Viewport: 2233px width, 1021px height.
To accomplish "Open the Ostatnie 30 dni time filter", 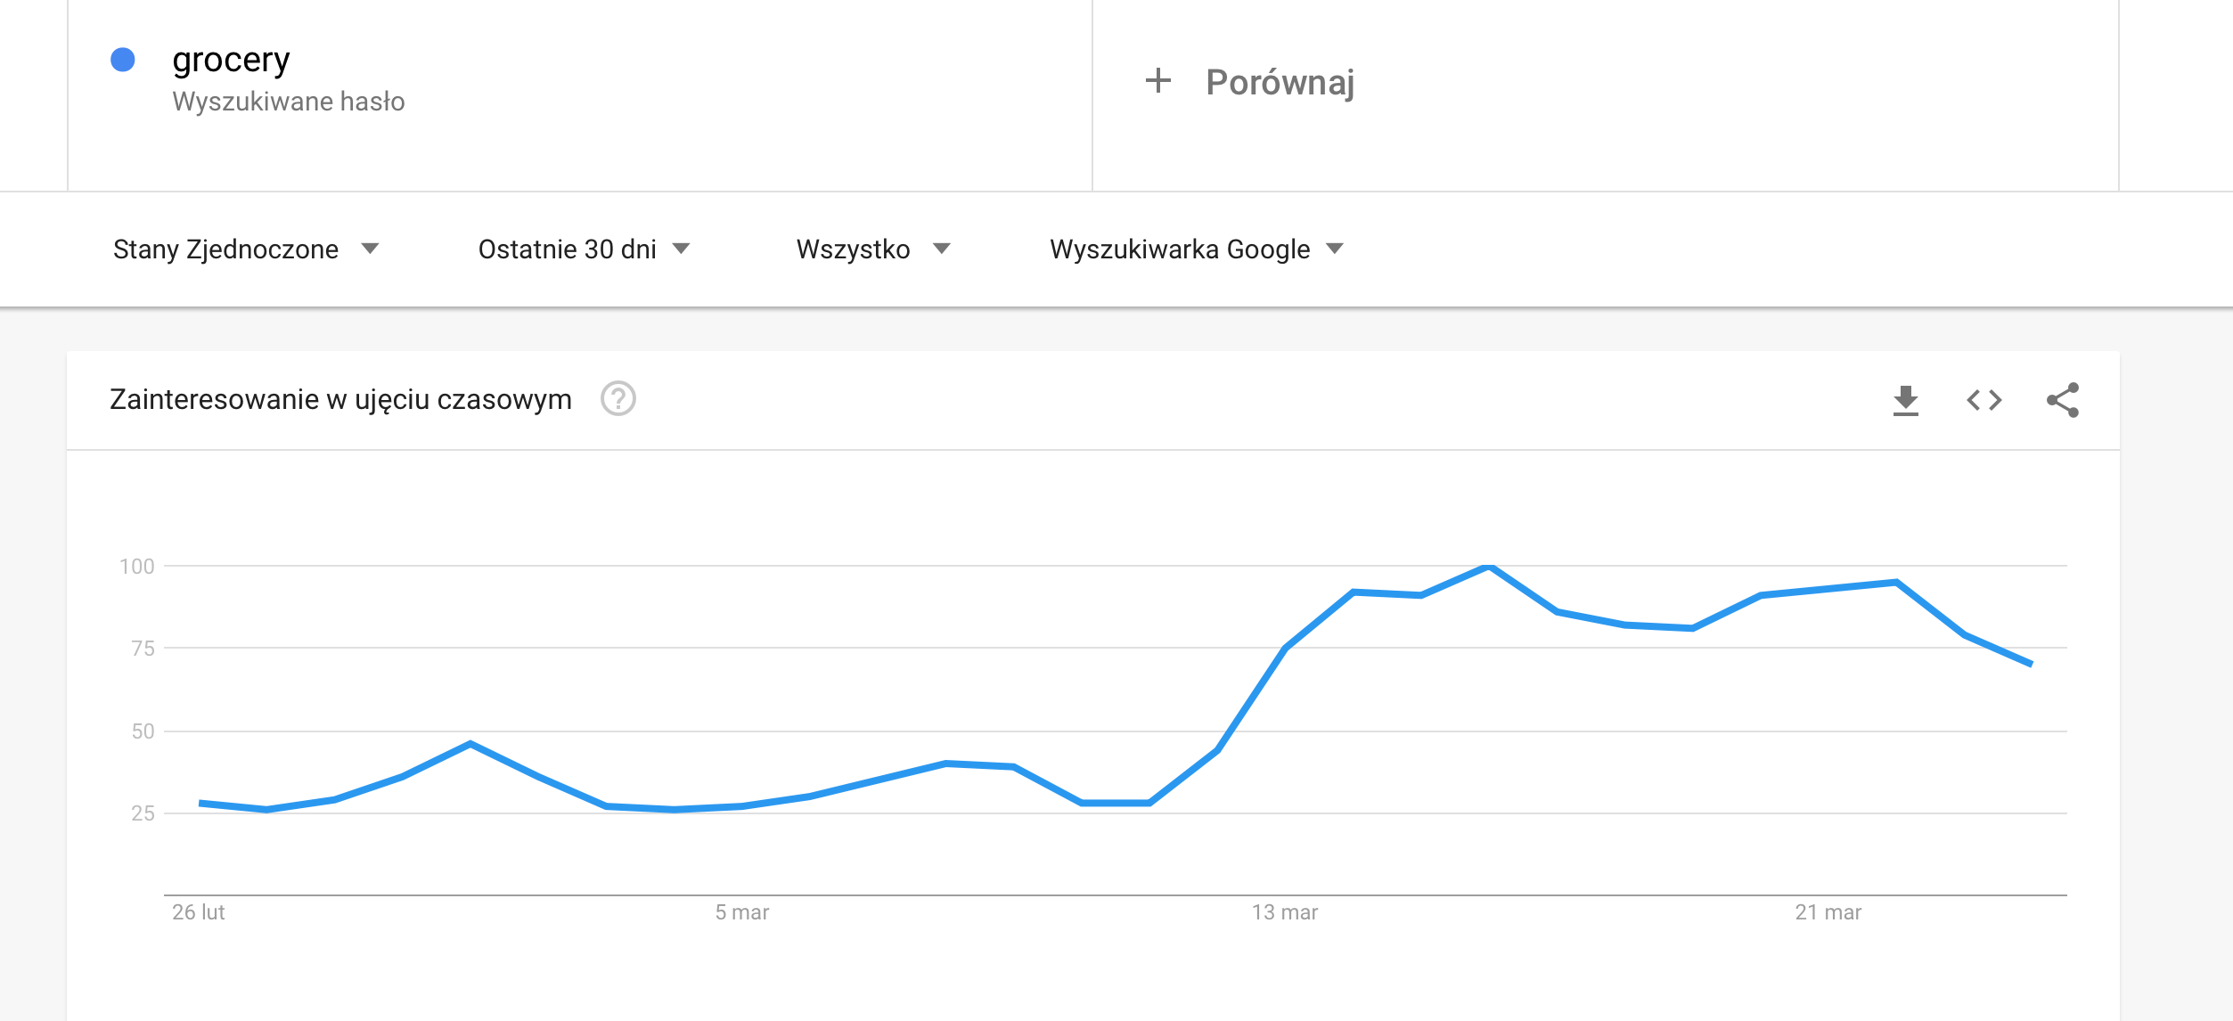I will 585,249.
